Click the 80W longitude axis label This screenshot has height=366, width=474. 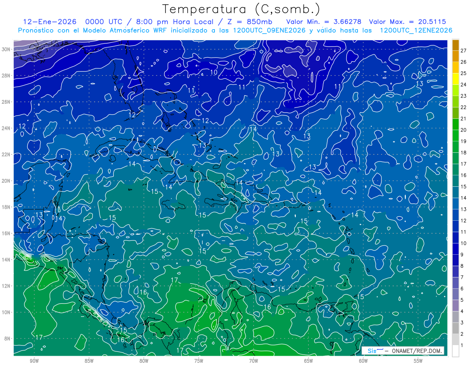click(144, 360)
